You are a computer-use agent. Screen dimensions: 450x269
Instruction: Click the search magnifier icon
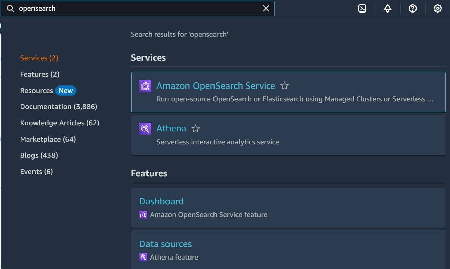pos(10,8)
